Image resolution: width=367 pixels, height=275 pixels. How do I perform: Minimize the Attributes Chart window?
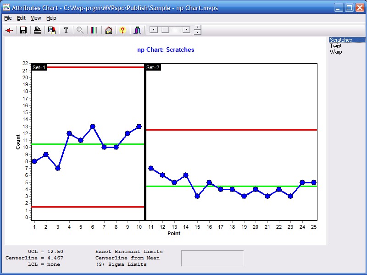(338, 8)
